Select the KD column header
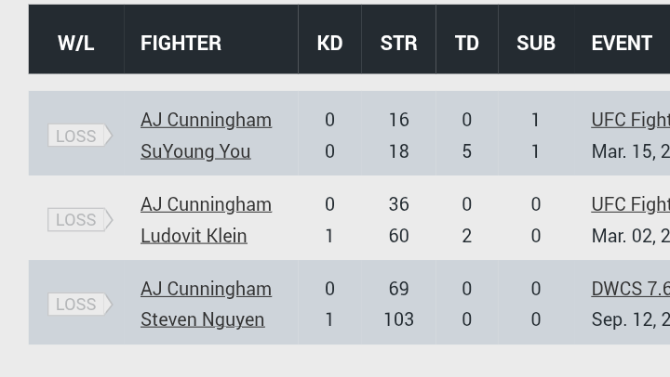 (329, 43)
